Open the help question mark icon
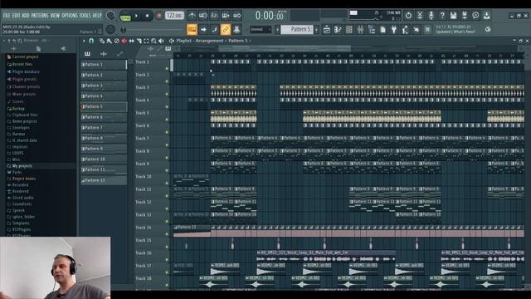Viewport: 531px width, 299px height. click(442, 15)
